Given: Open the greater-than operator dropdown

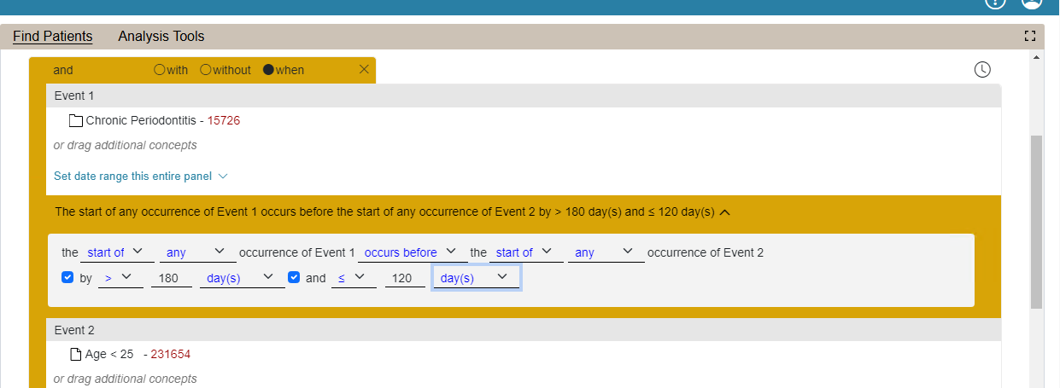Looking at the screenshot, I should [x=120, y=277].
